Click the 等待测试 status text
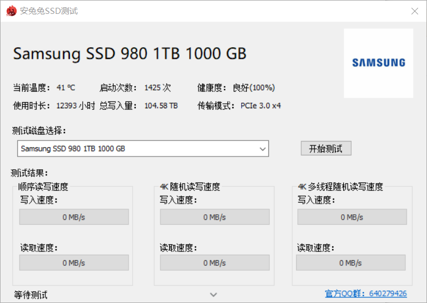This screenshot has height=303, width=427. pyautogui.click(x=30, y=295)
